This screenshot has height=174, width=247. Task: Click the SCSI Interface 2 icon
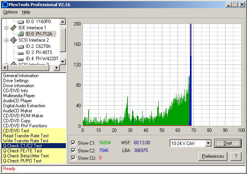point(13,40)
